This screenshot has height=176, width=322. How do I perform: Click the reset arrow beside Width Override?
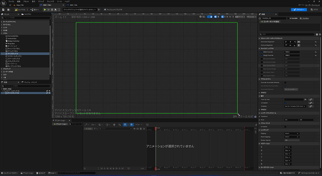point(316,52)
